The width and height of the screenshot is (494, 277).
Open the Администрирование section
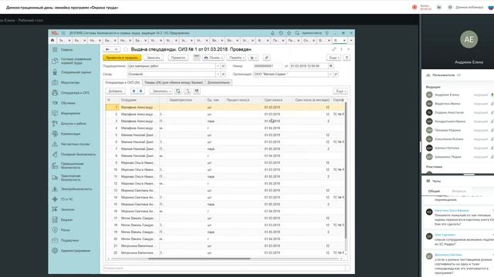coord(76,251)
